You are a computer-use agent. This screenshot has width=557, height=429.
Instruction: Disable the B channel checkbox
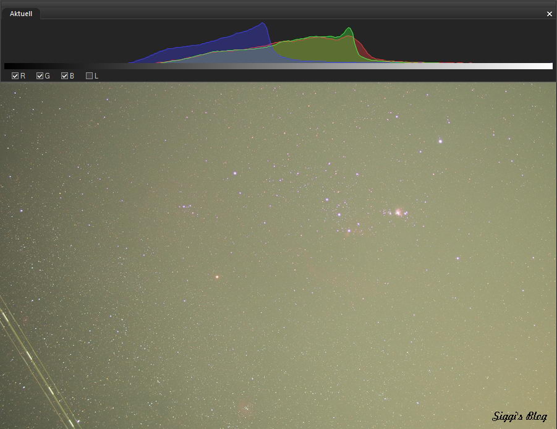pos(64,76)
